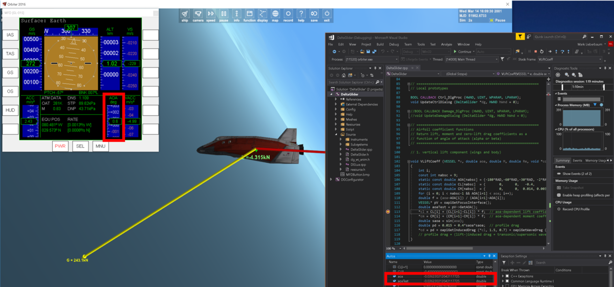
Task: Click the MFD MNU button
Action: (x=100, y=146)
